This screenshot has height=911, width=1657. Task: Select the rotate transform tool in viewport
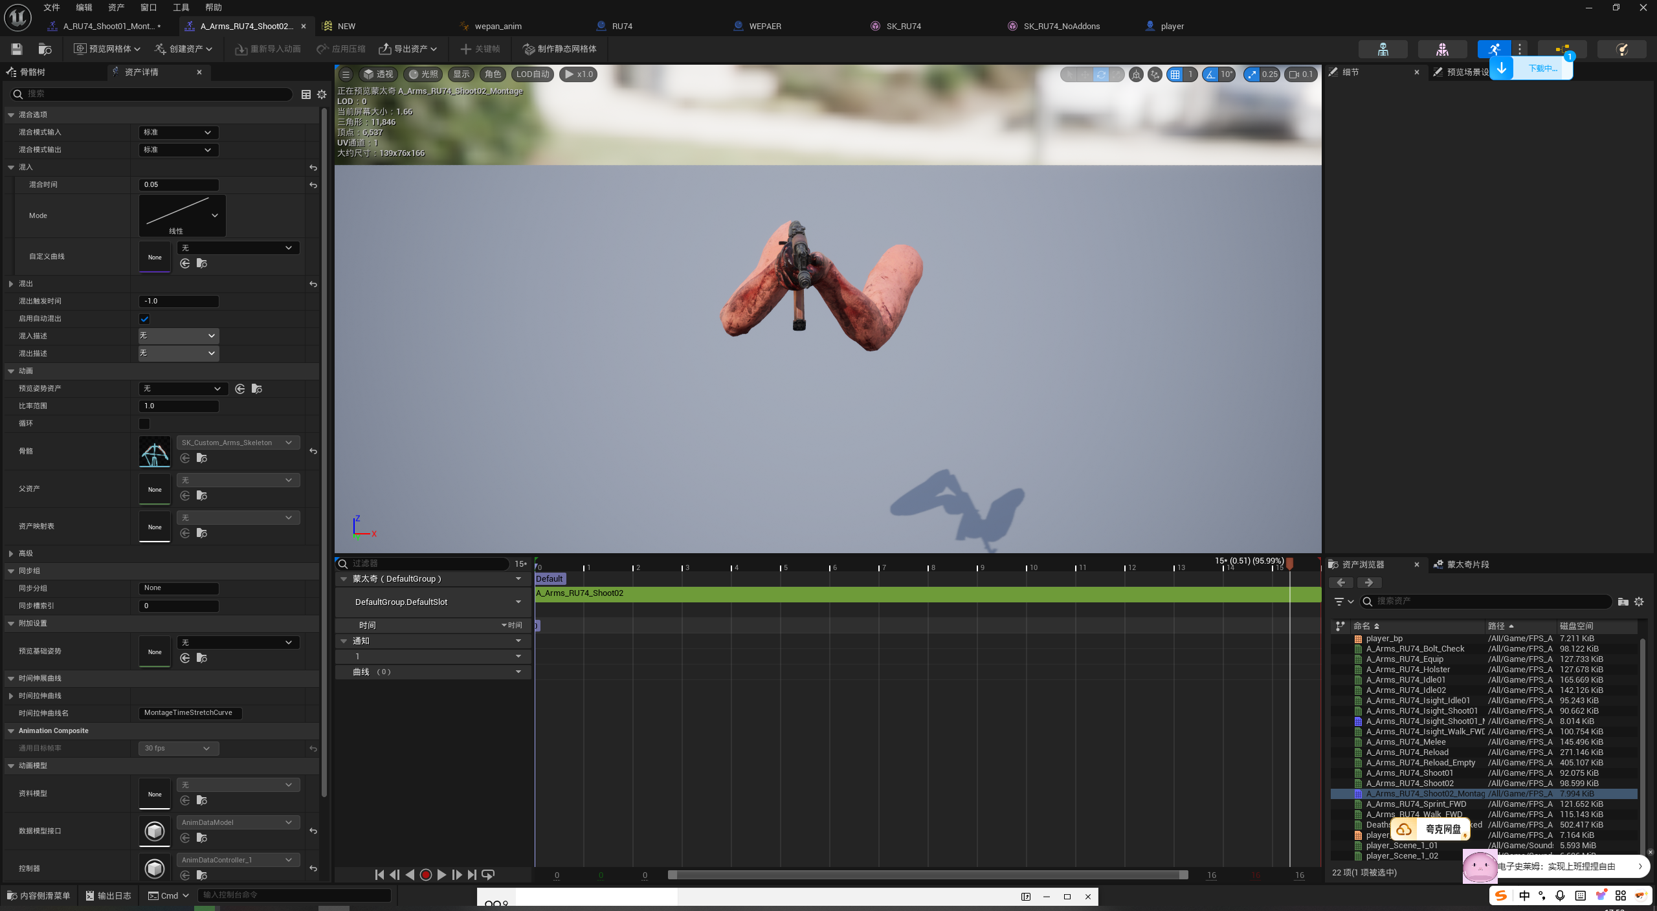[1101, 74]
